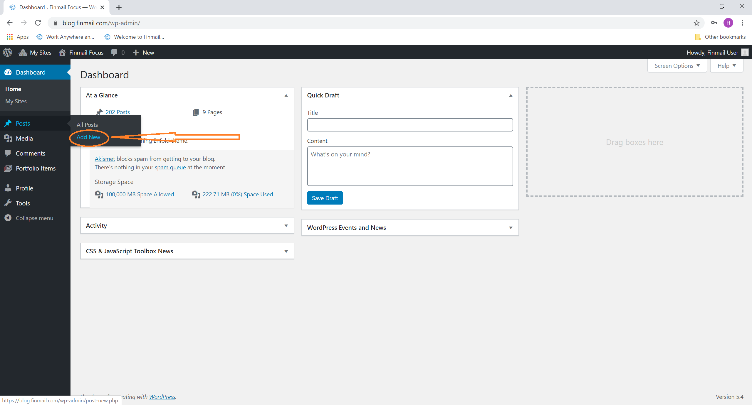This screenshot has height=405, width=752.
Task: Open Comments in the sidebar
Action: click(35, 153)
